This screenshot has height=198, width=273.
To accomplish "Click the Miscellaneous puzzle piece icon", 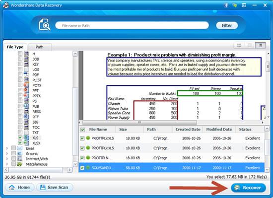I will (x=19, y=164).
